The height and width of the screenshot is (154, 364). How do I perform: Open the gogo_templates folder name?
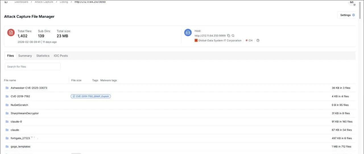[20, 147]
